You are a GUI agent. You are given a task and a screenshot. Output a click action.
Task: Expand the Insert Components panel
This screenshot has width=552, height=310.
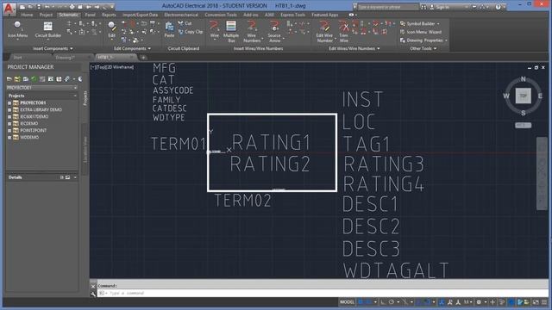point(53,48)
